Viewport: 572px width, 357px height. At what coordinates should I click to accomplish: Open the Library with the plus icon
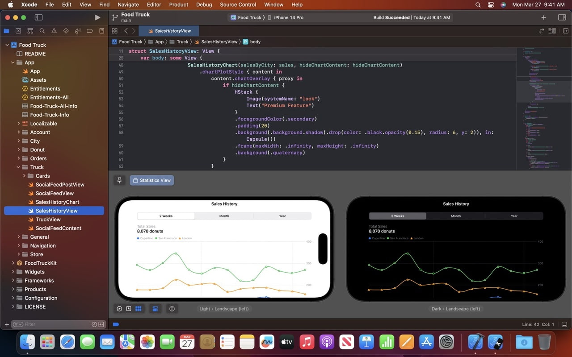click(543, 17)
